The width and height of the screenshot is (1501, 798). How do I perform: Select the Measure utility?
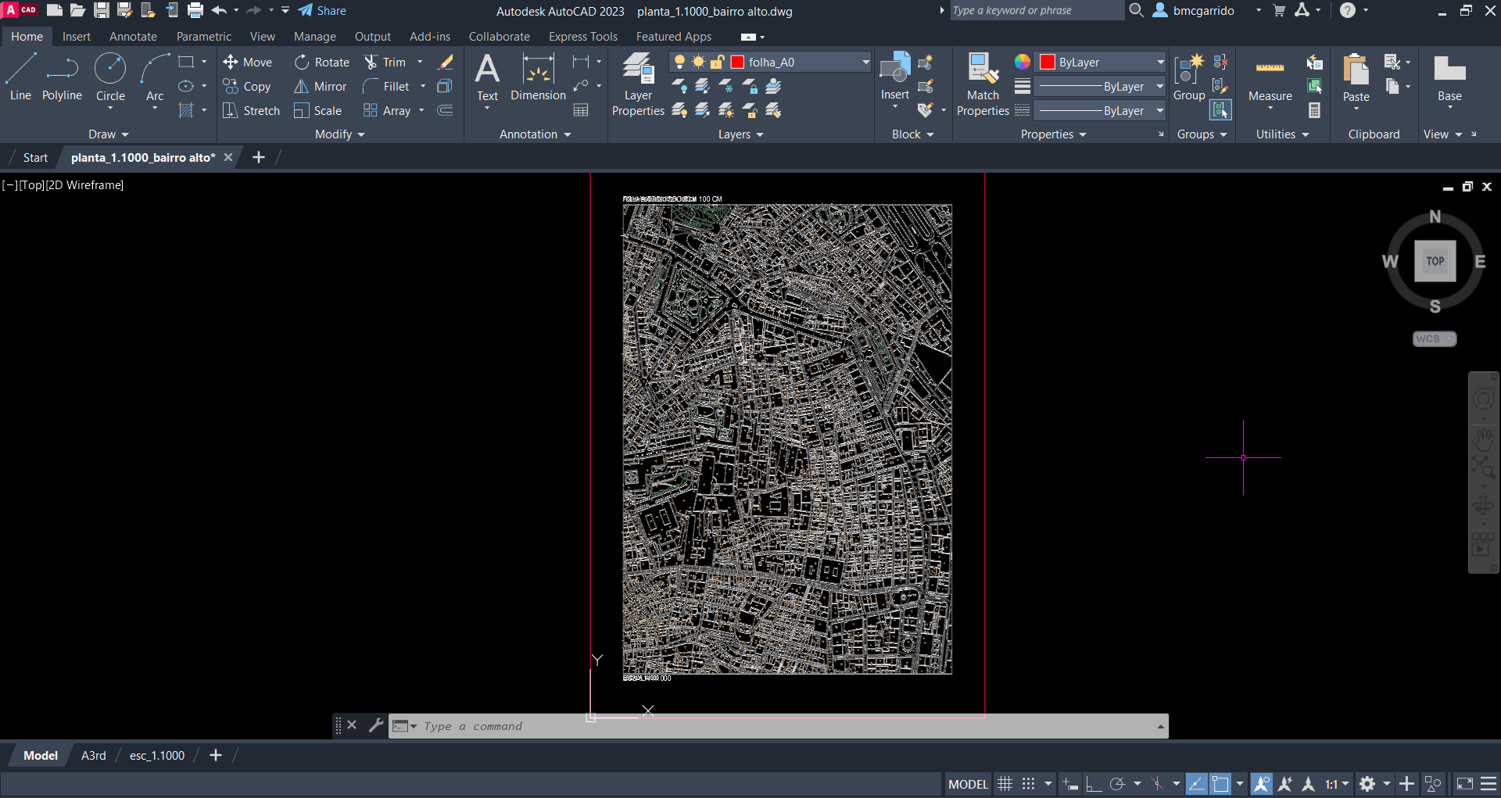(1270, 78)
